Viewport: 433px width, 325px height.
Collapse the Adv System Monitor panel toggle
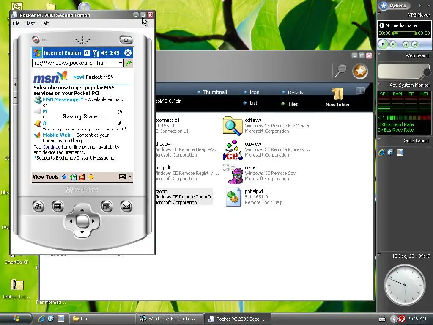[379, 84]
